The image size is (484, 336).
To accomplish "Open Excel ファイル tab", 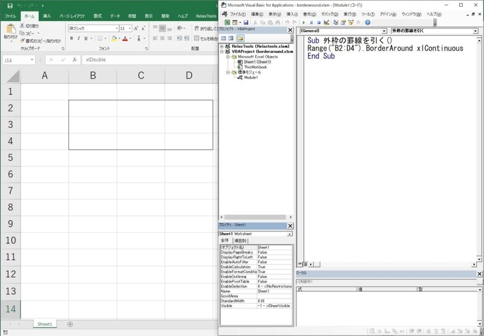I will pos(10,16).
